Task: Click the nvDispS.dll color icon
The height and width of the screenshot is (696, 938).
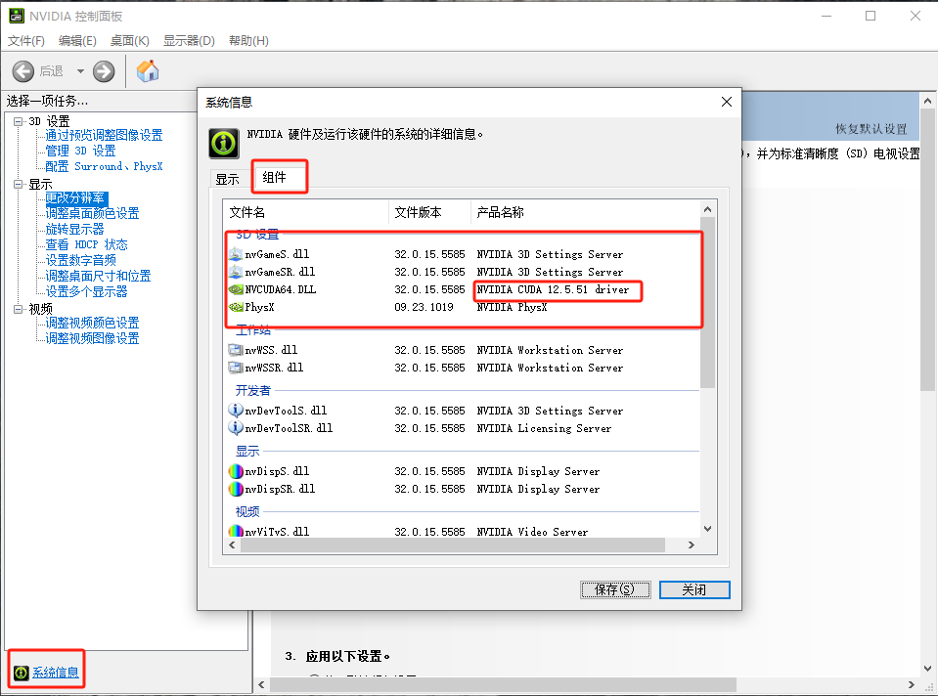Action: click(236, 471)
